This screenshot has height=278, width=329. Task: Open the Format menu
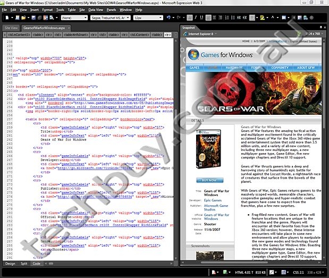(47, 10)
